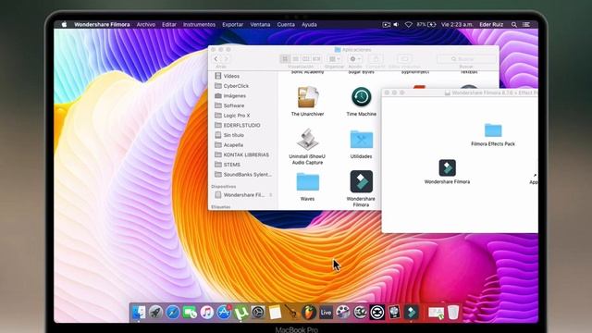Open iTunes from the Dock
The width and height of the screenshot is (592, 333).
coord(206,313)
